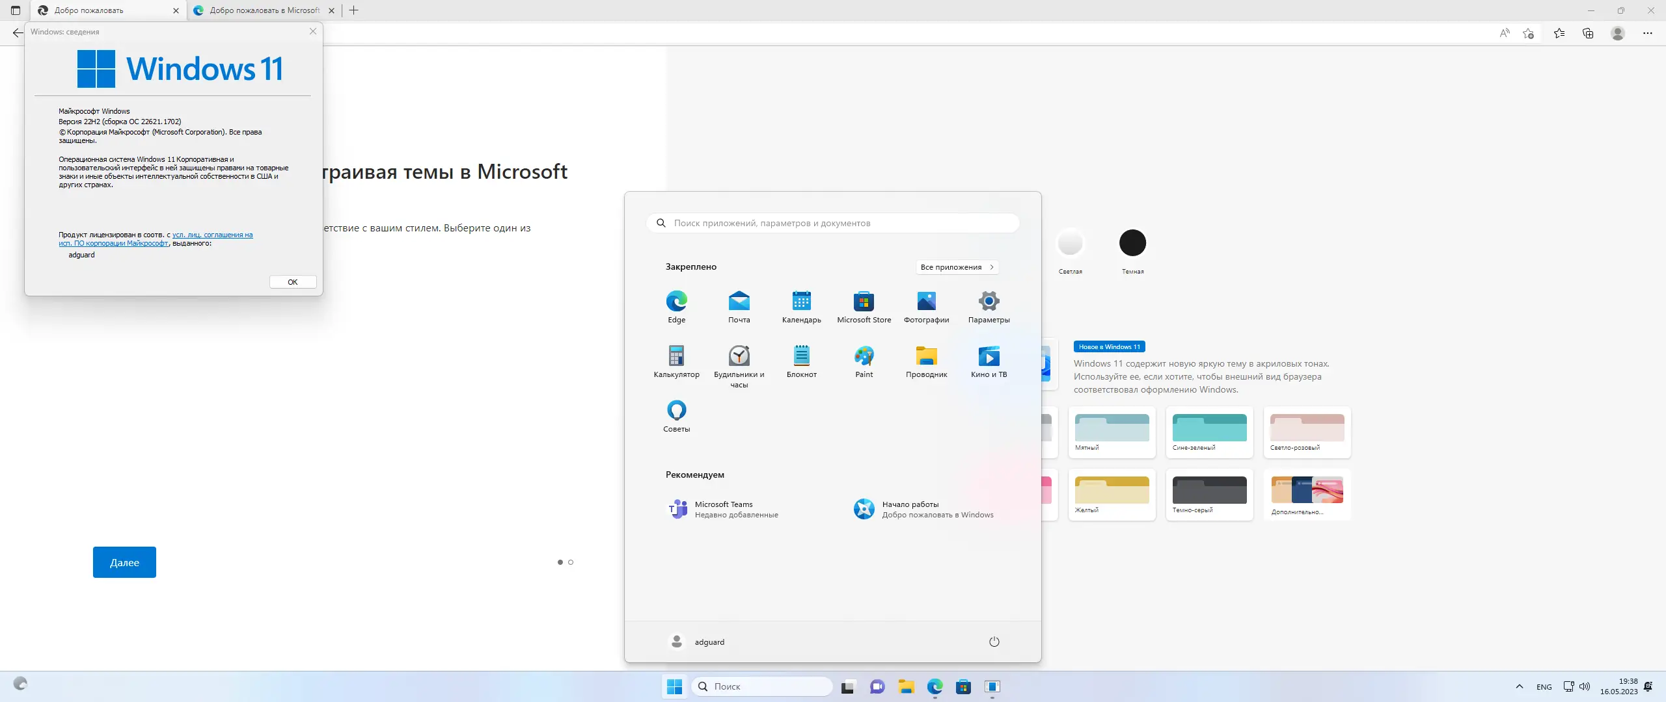Open Microsoft Store from pinned apps

coord(864,302)
